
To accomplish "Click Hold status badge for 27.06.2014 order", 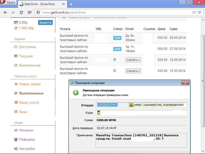I will [117, 49].
